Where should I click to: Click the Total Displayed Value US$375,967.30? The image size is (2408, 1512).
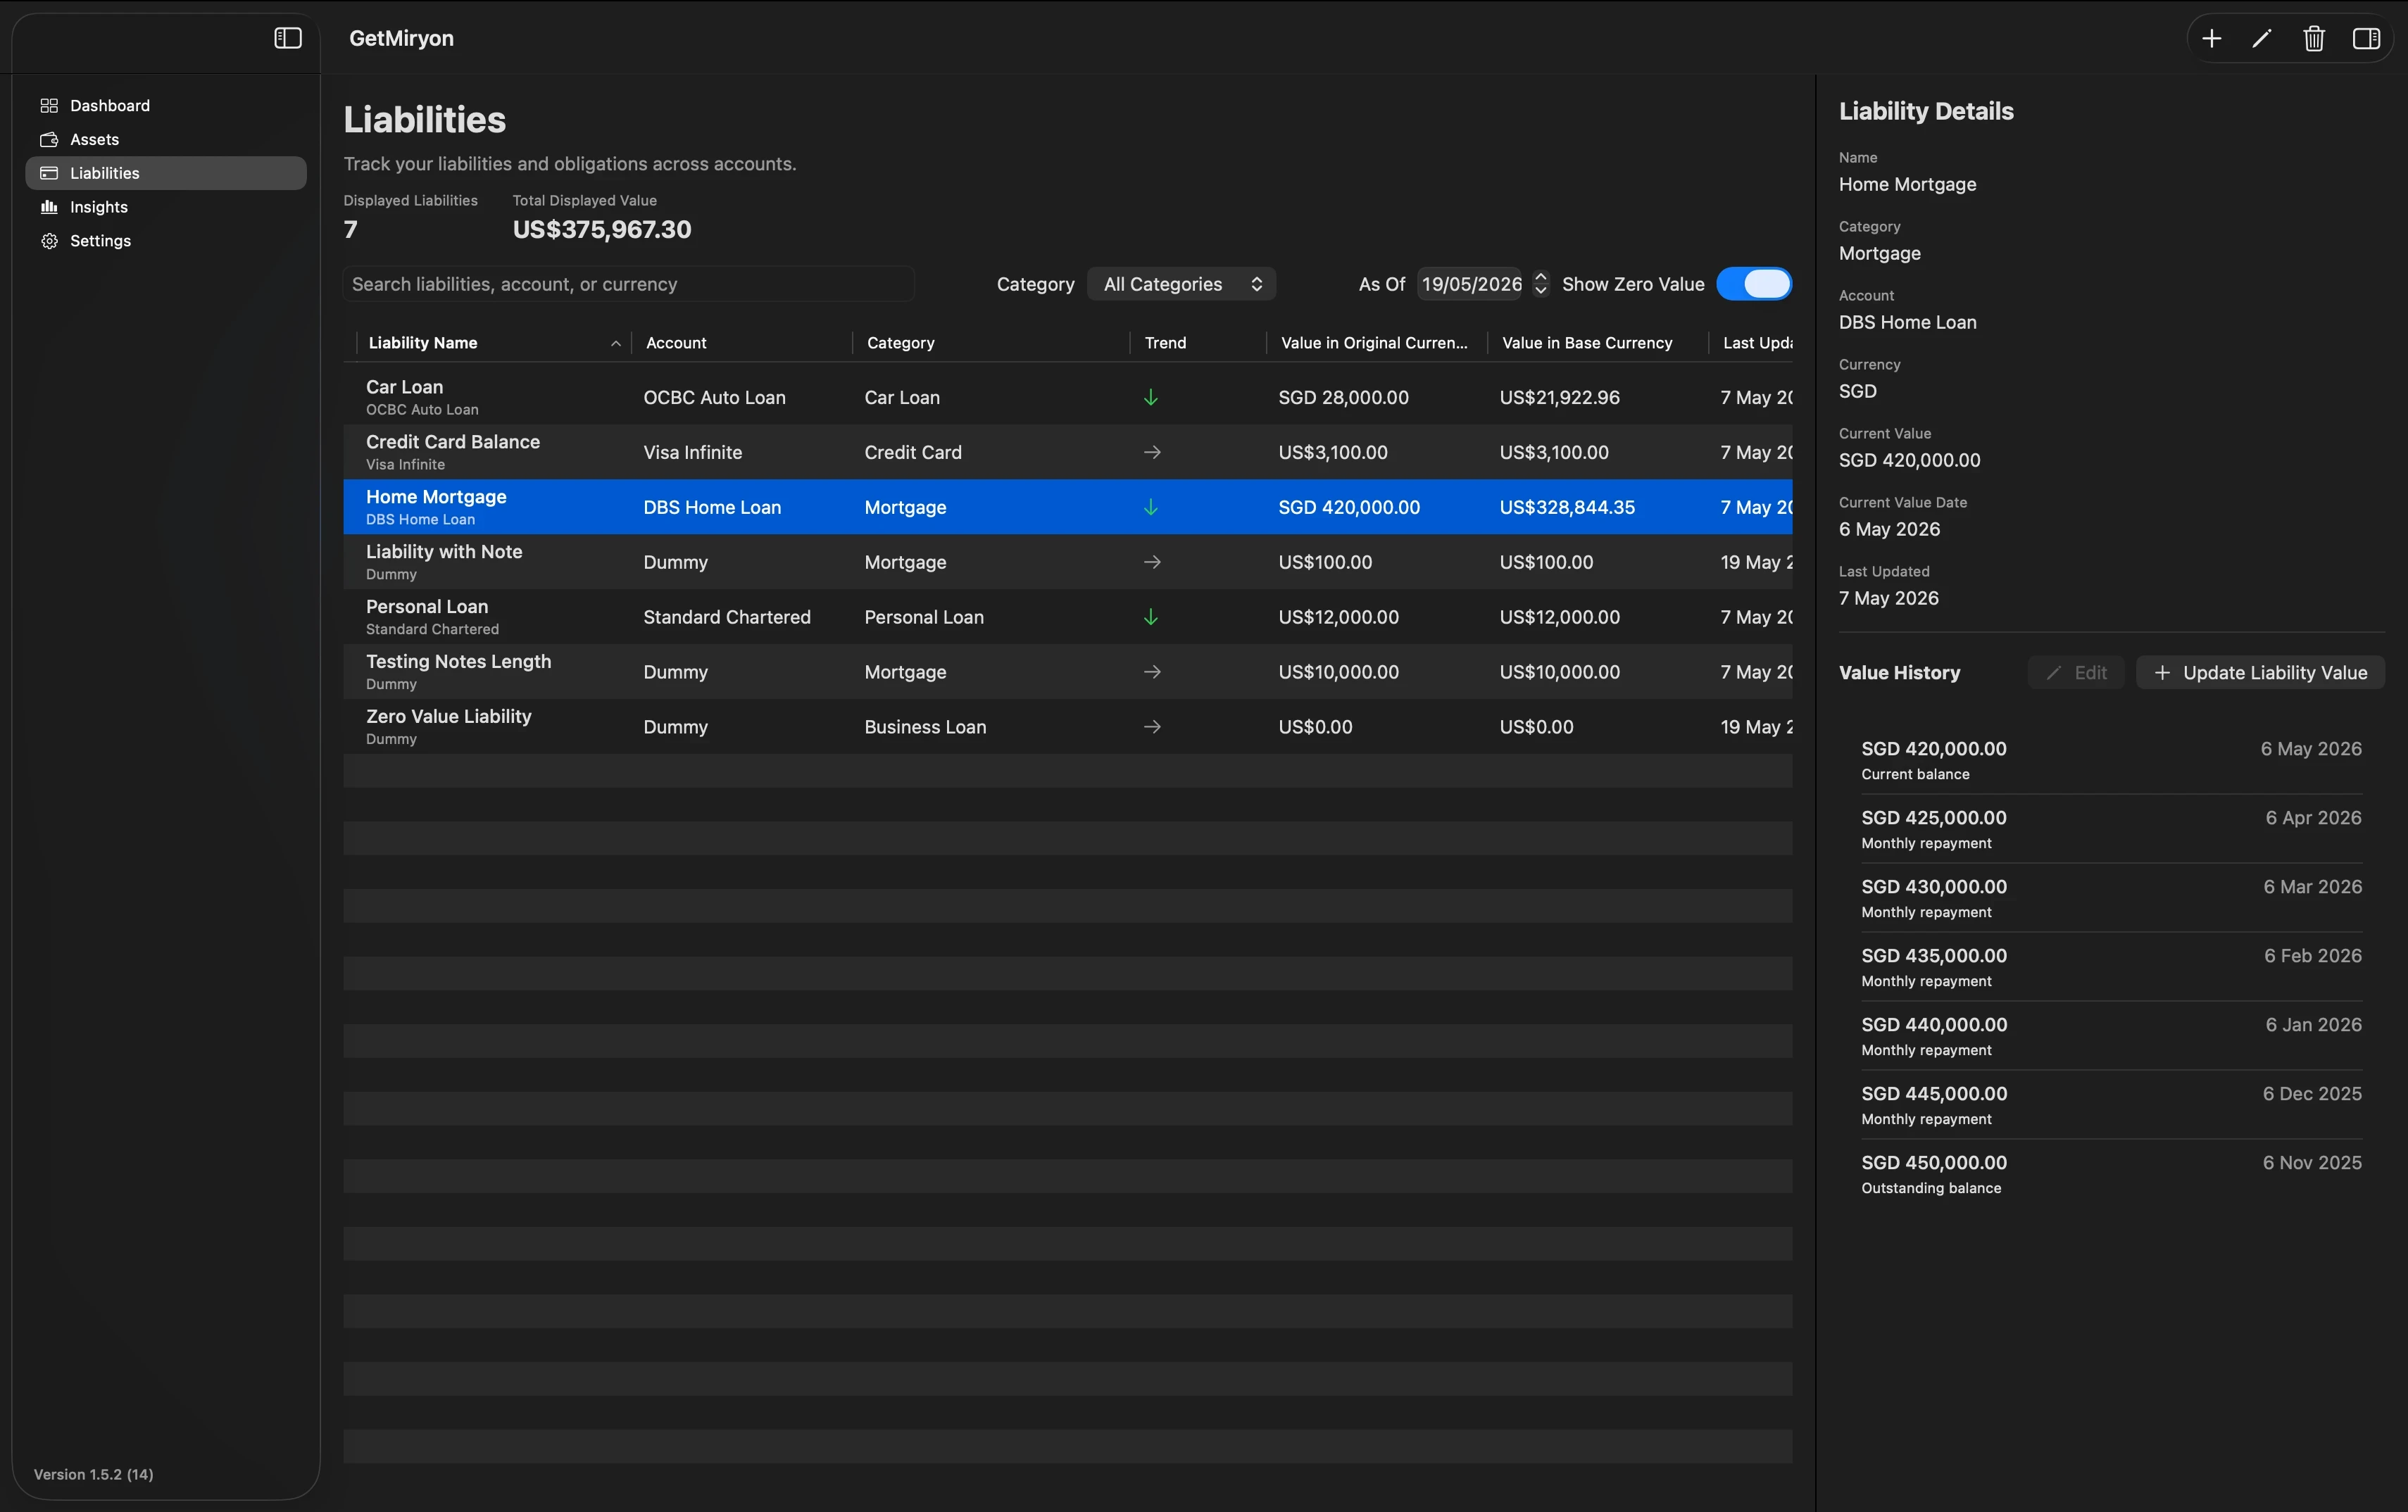[x=602, y=229]
